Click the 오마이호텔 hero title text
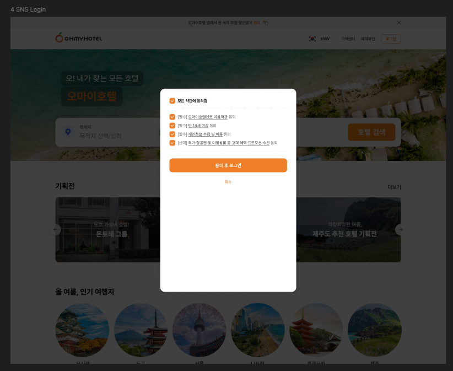The width and height of the screenshot is (453, 371). (92, 96)
